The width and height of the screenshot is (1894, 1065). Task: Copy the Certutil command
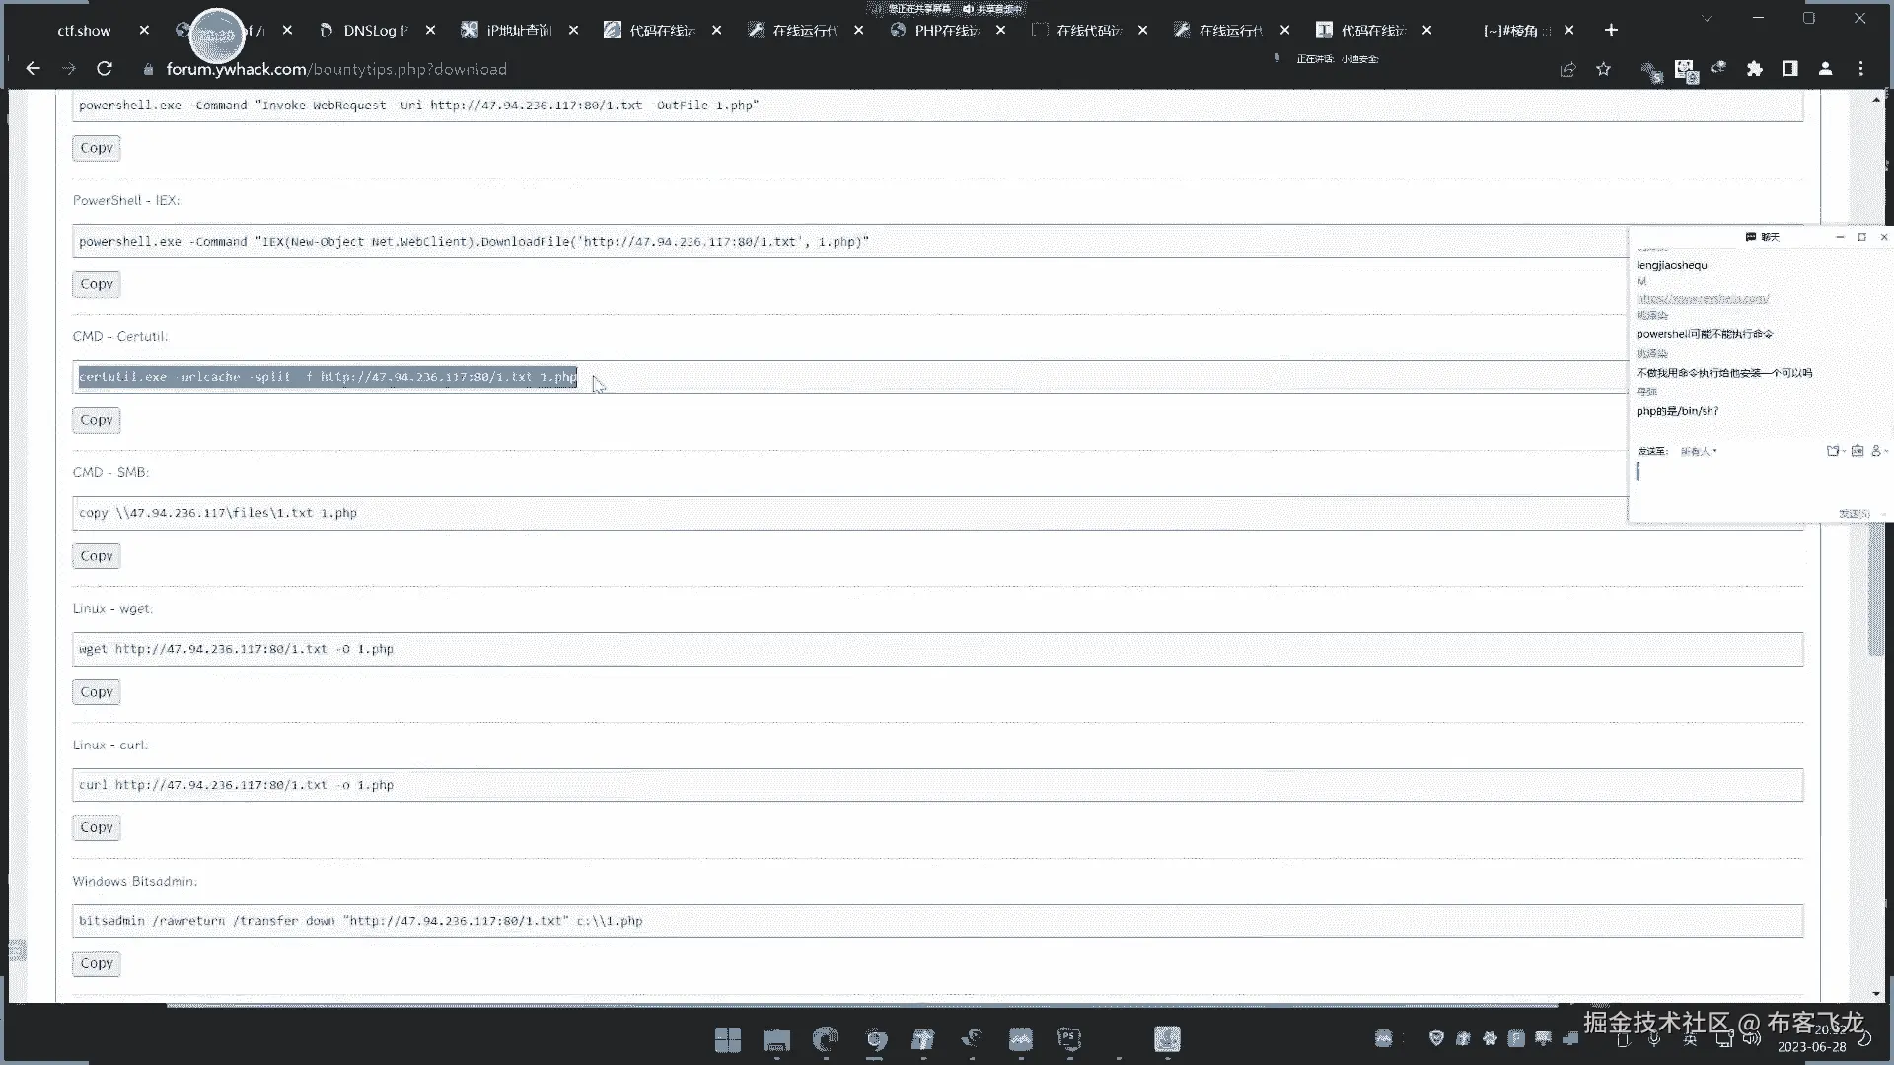[97, 420]
